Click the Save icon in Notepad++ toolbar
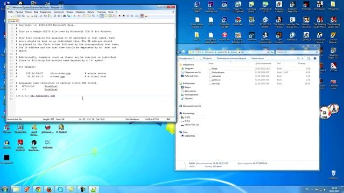The image size is (344, 193). coord(18,16)
